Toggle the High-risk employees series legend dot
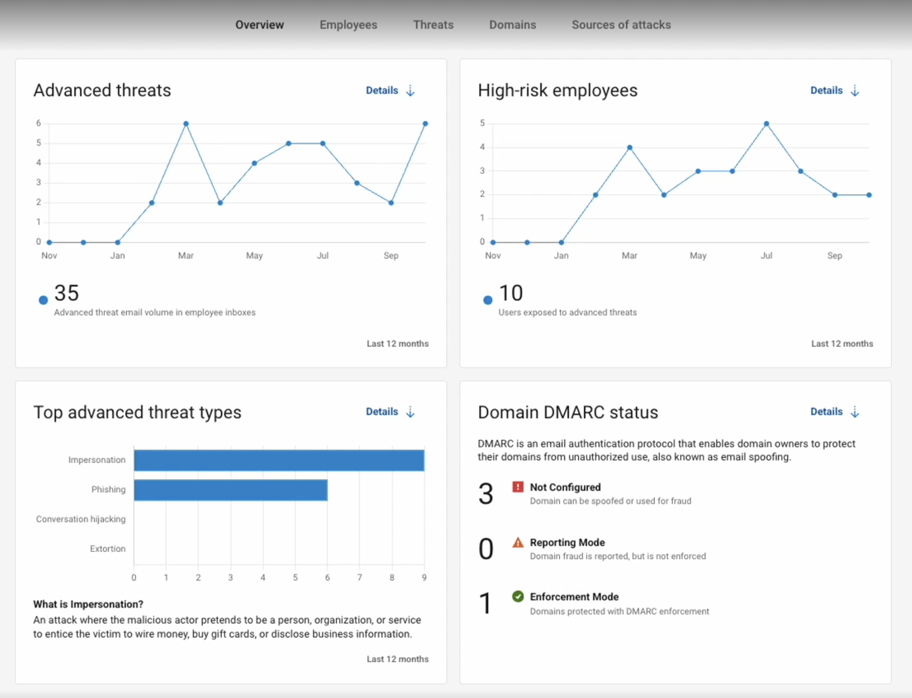 (x=487, y=299)
